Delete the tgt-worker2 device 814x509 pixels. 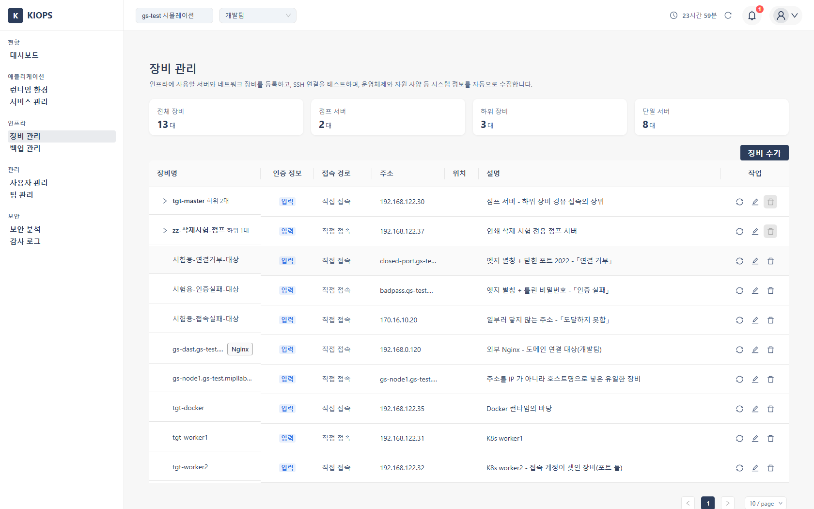[770, 468]
